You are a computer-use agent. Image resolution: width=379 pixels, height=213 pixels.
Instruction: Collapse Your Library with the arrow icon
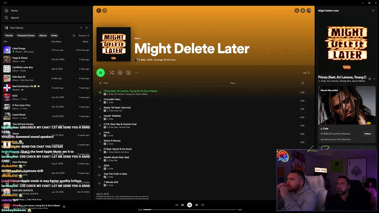coord(87,28)
